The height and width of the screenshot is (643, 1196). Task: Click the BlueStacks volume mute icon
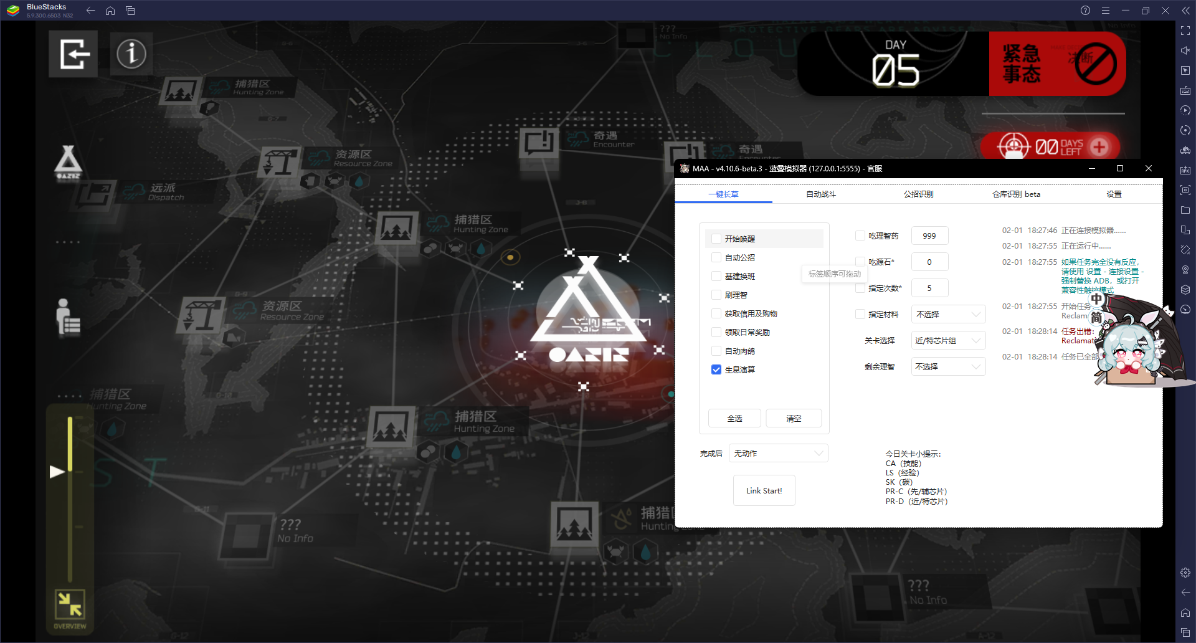1185,50
